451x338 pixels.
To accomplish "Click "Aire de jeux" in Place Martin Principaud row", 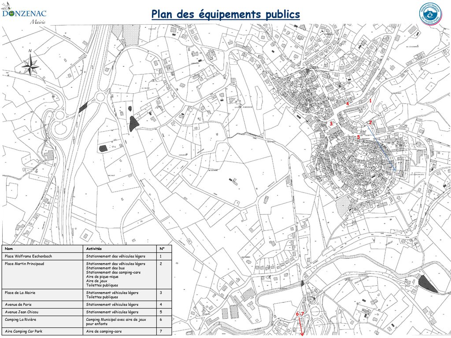I will coord(96,281).
